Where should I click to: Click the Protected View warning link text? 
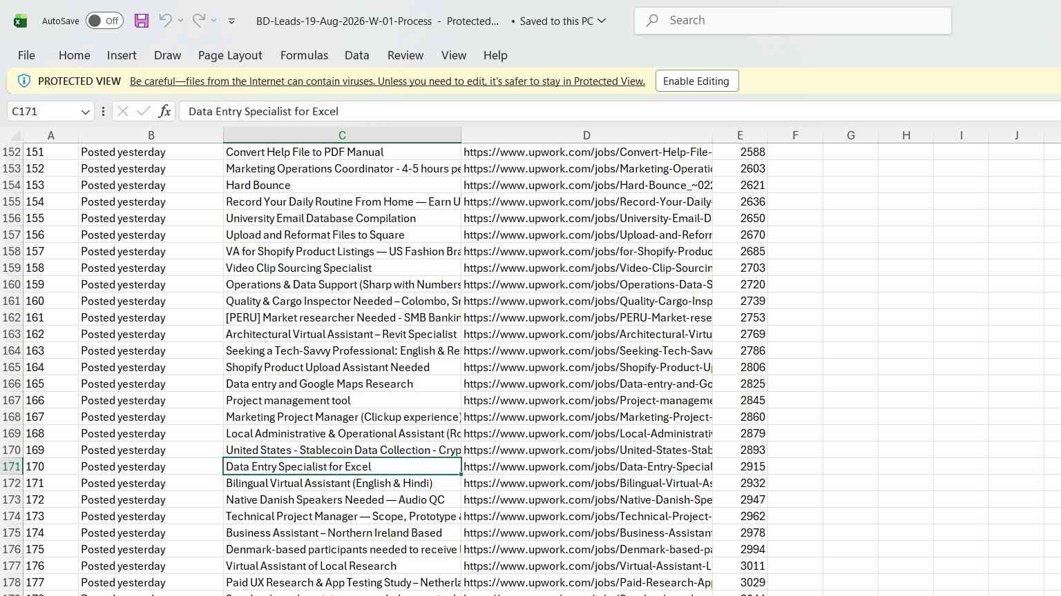(x=388, y=81)
